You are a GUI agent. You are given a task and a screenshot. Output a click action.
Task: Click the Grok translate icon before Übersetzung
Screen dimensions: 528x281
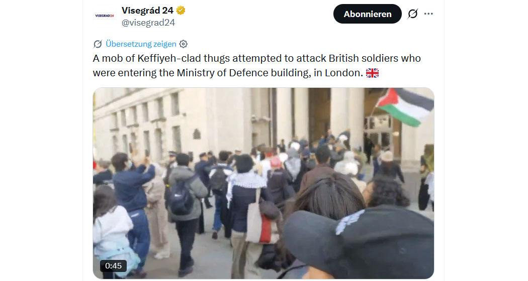point(98,44)
